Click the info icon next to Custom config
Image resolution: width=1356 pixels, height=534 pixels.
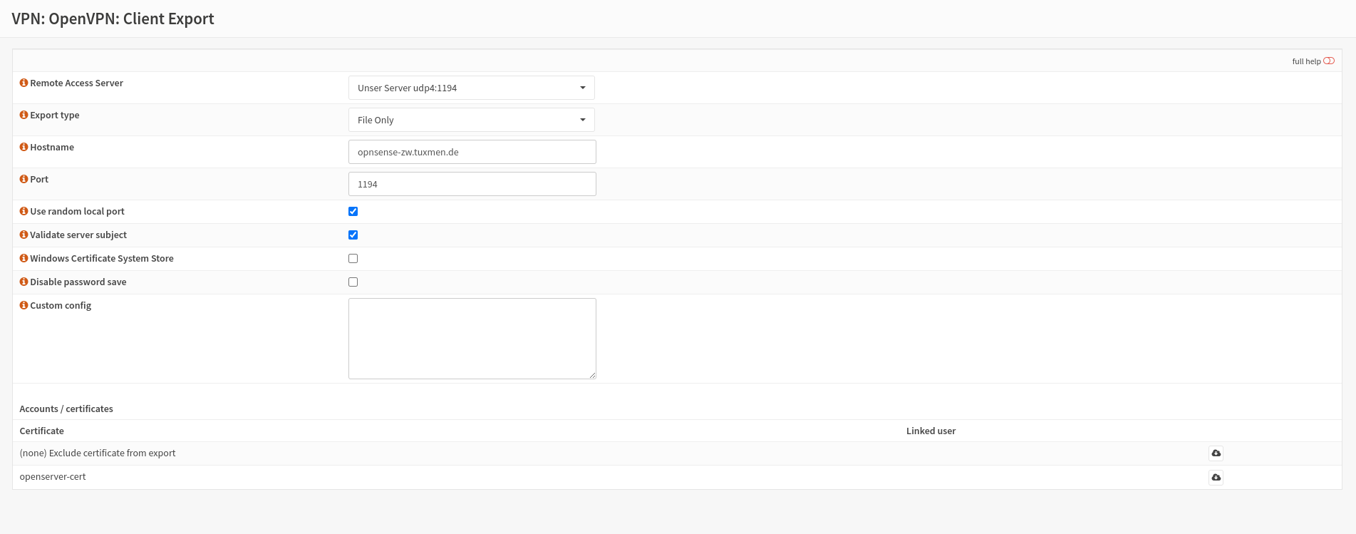point(24,305)
